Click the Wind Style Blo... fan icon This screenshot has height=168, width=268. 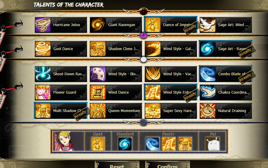[98, 74]
